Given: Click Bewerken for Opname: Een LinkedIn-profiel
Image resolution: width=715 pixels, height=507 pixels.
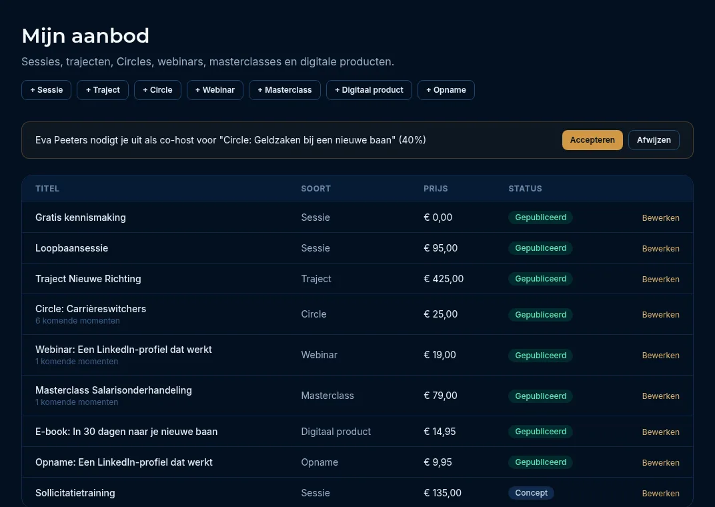Looking at the screenshot, I should pyautogui.click(x=661, y=462).
